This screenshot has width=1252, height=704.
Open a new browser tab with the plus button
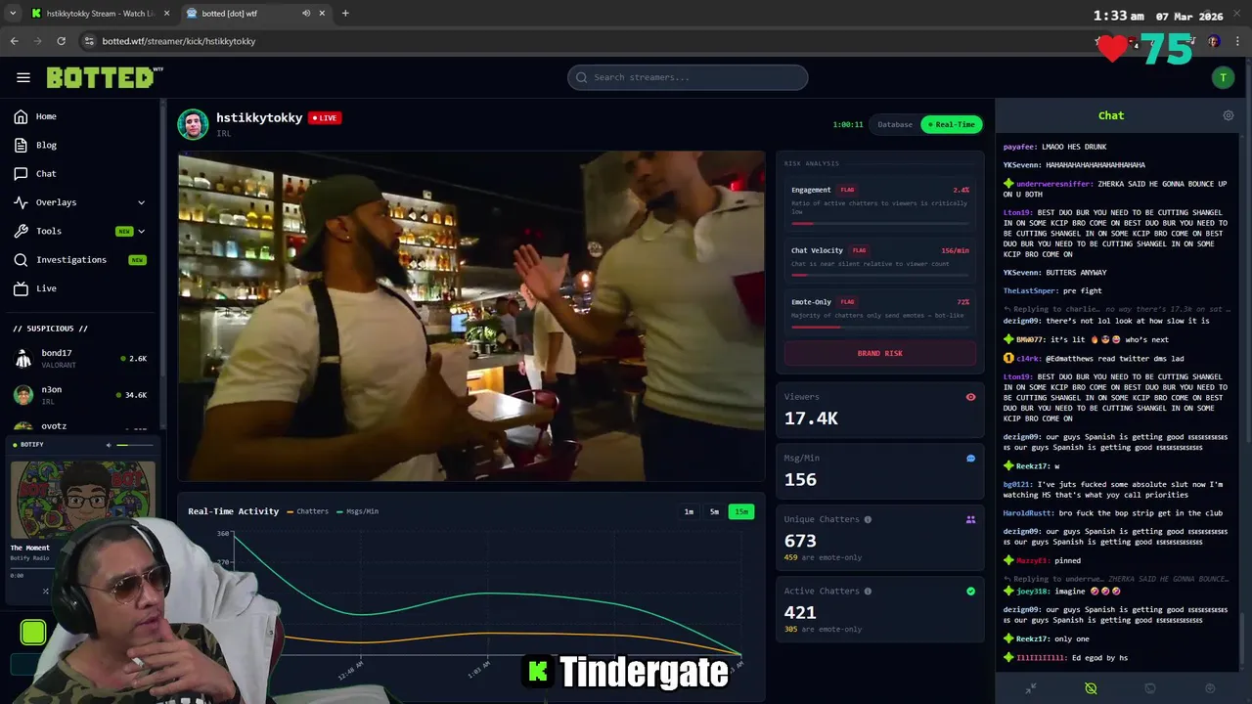pyautogui.click(x=345, y=14)
